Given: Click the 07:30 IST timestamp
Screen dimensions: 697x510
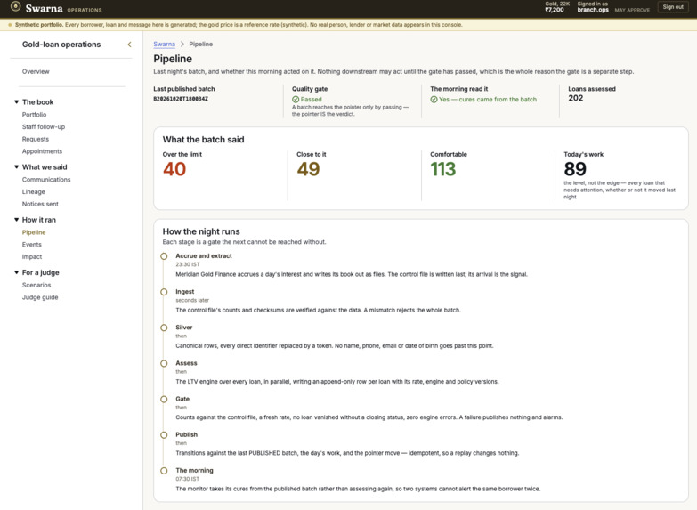Looking at the screenshot, I should point(188,479).
